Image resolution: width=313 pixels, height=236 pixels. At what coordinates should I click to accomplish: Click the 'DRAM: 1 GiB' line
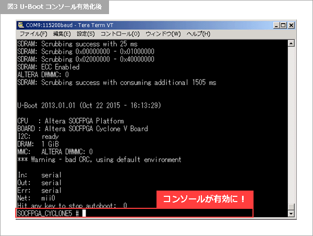click(x=38, y=144)
